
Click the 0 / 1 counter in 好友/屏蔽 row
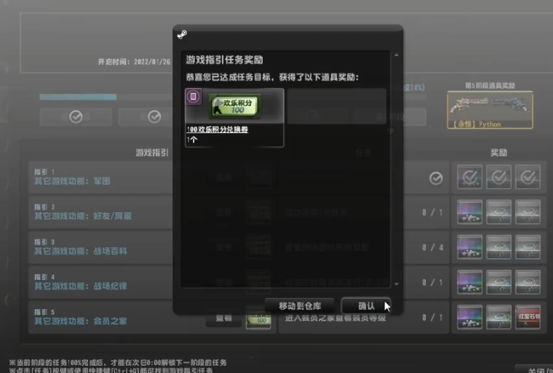(x=432, y=212)
